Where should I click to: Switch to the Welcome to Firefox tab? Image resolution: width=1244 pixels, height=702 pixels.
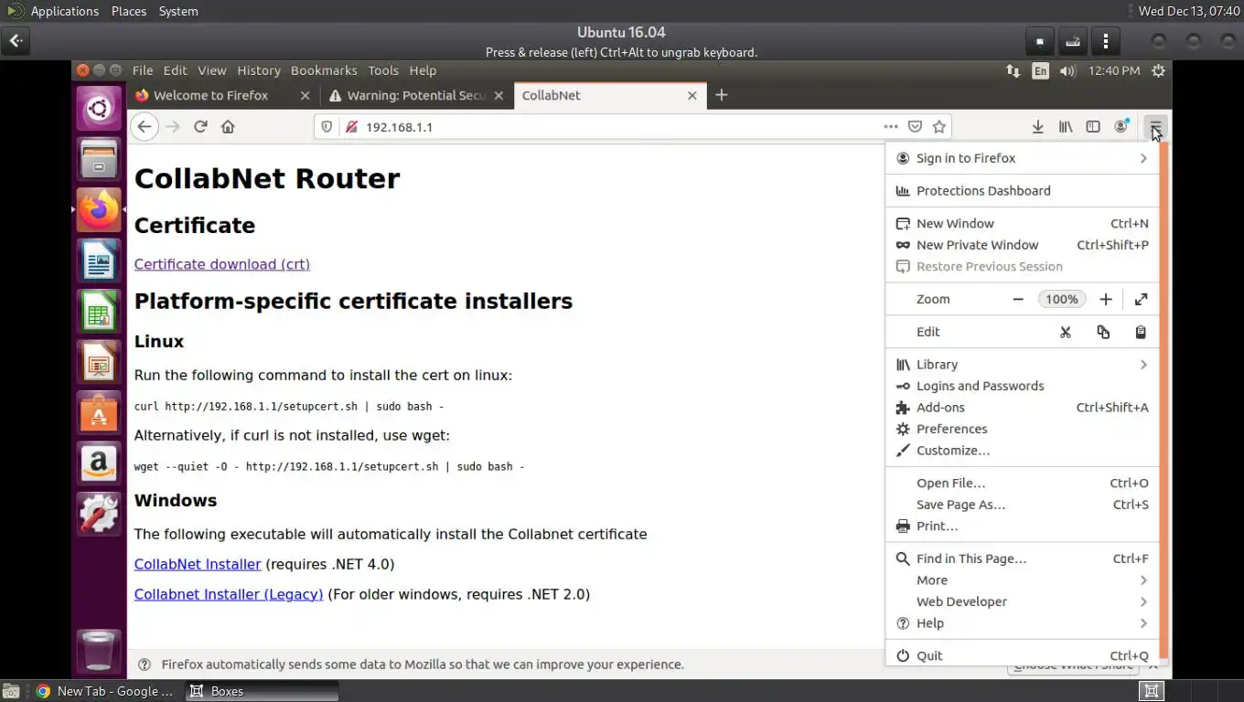point(210,95)
